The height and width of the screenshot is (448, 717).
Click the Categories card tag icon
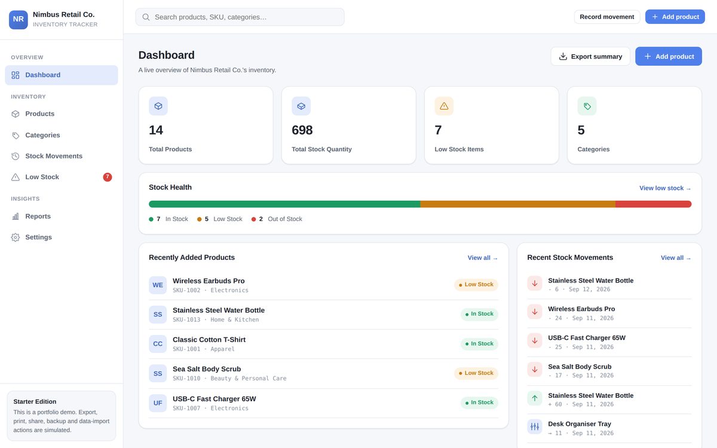coord(587,106)
